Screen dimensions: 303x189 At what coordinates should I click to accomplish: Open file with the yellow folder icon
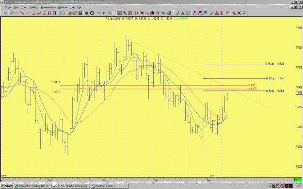pos(69,13)
